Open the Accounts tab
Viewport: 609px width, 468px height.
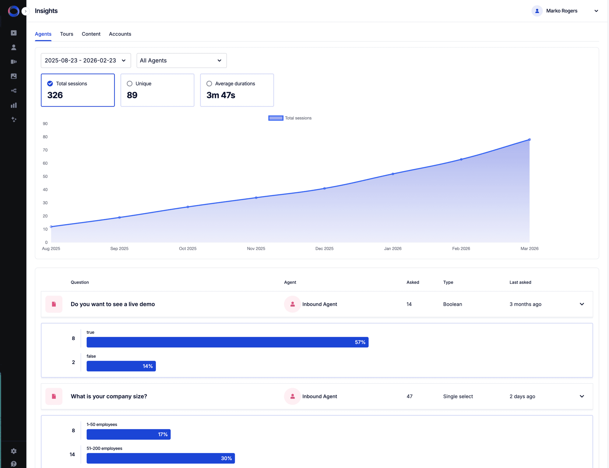pos(120,34)
